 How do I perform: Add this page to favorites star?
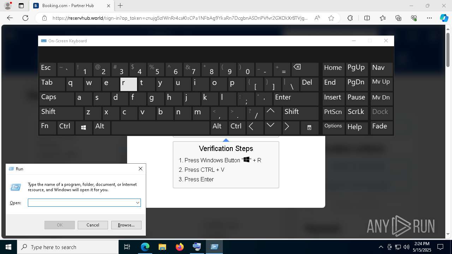[x=331, y=18]
